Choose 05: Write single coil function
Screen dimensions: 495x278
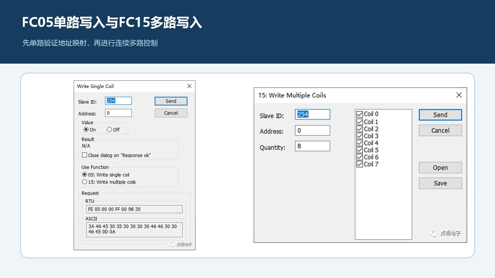pyautogui.click(x=84, y=175)
